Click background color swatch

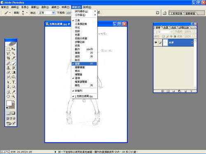tap(13, 107)
